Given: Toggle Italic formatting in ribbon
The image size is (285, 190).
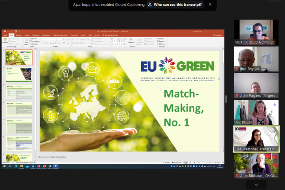Looking at the screenshot, I should pyautogui.click(x=45, y=43).
